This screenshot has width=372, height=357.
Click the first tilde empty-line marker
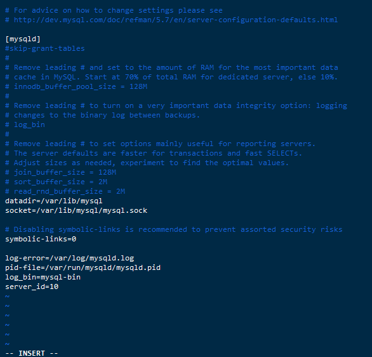click(x=8, y=296)
